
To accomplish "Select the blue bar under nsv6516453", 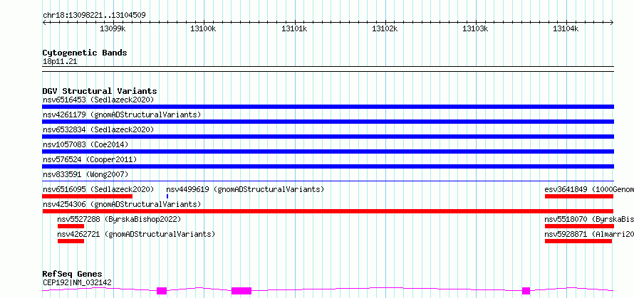I will 328,107.
